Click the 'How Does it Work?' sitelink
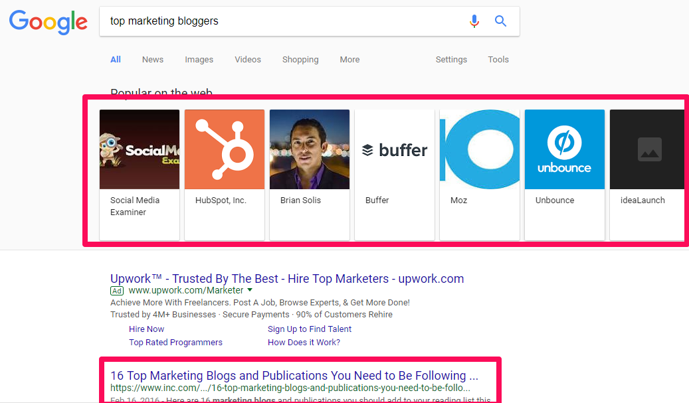689x403 pixels. 304,343
